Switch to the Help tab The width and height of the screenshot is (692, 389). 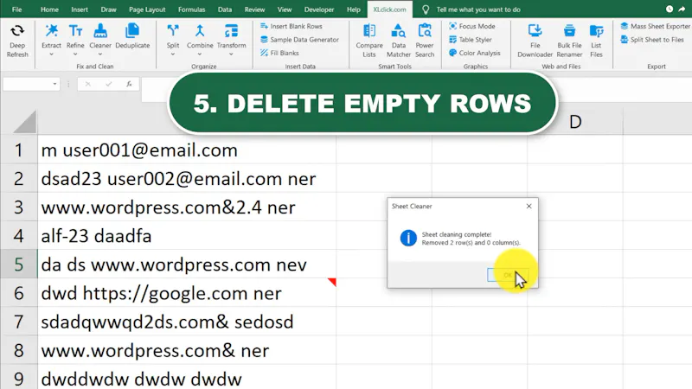pyautogui.click(x=354, y=10)
